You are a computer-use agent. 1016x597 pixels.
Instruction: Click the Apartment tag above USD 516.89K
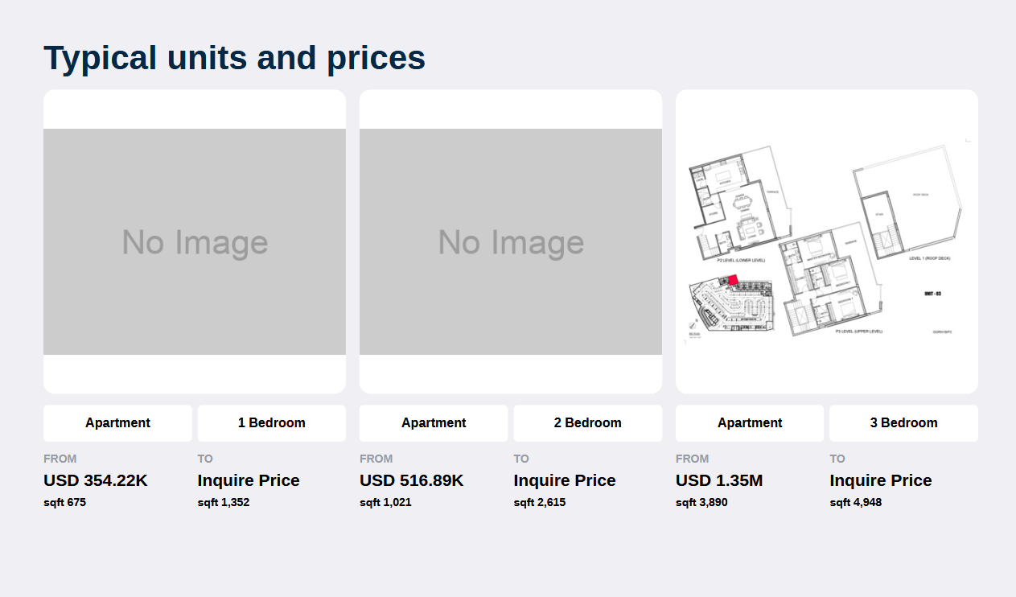pos(434,423)
